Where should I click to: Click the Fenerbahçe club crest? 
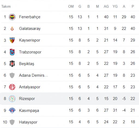pos(12,17)
